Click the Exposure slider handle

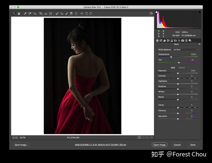point(178,73)
